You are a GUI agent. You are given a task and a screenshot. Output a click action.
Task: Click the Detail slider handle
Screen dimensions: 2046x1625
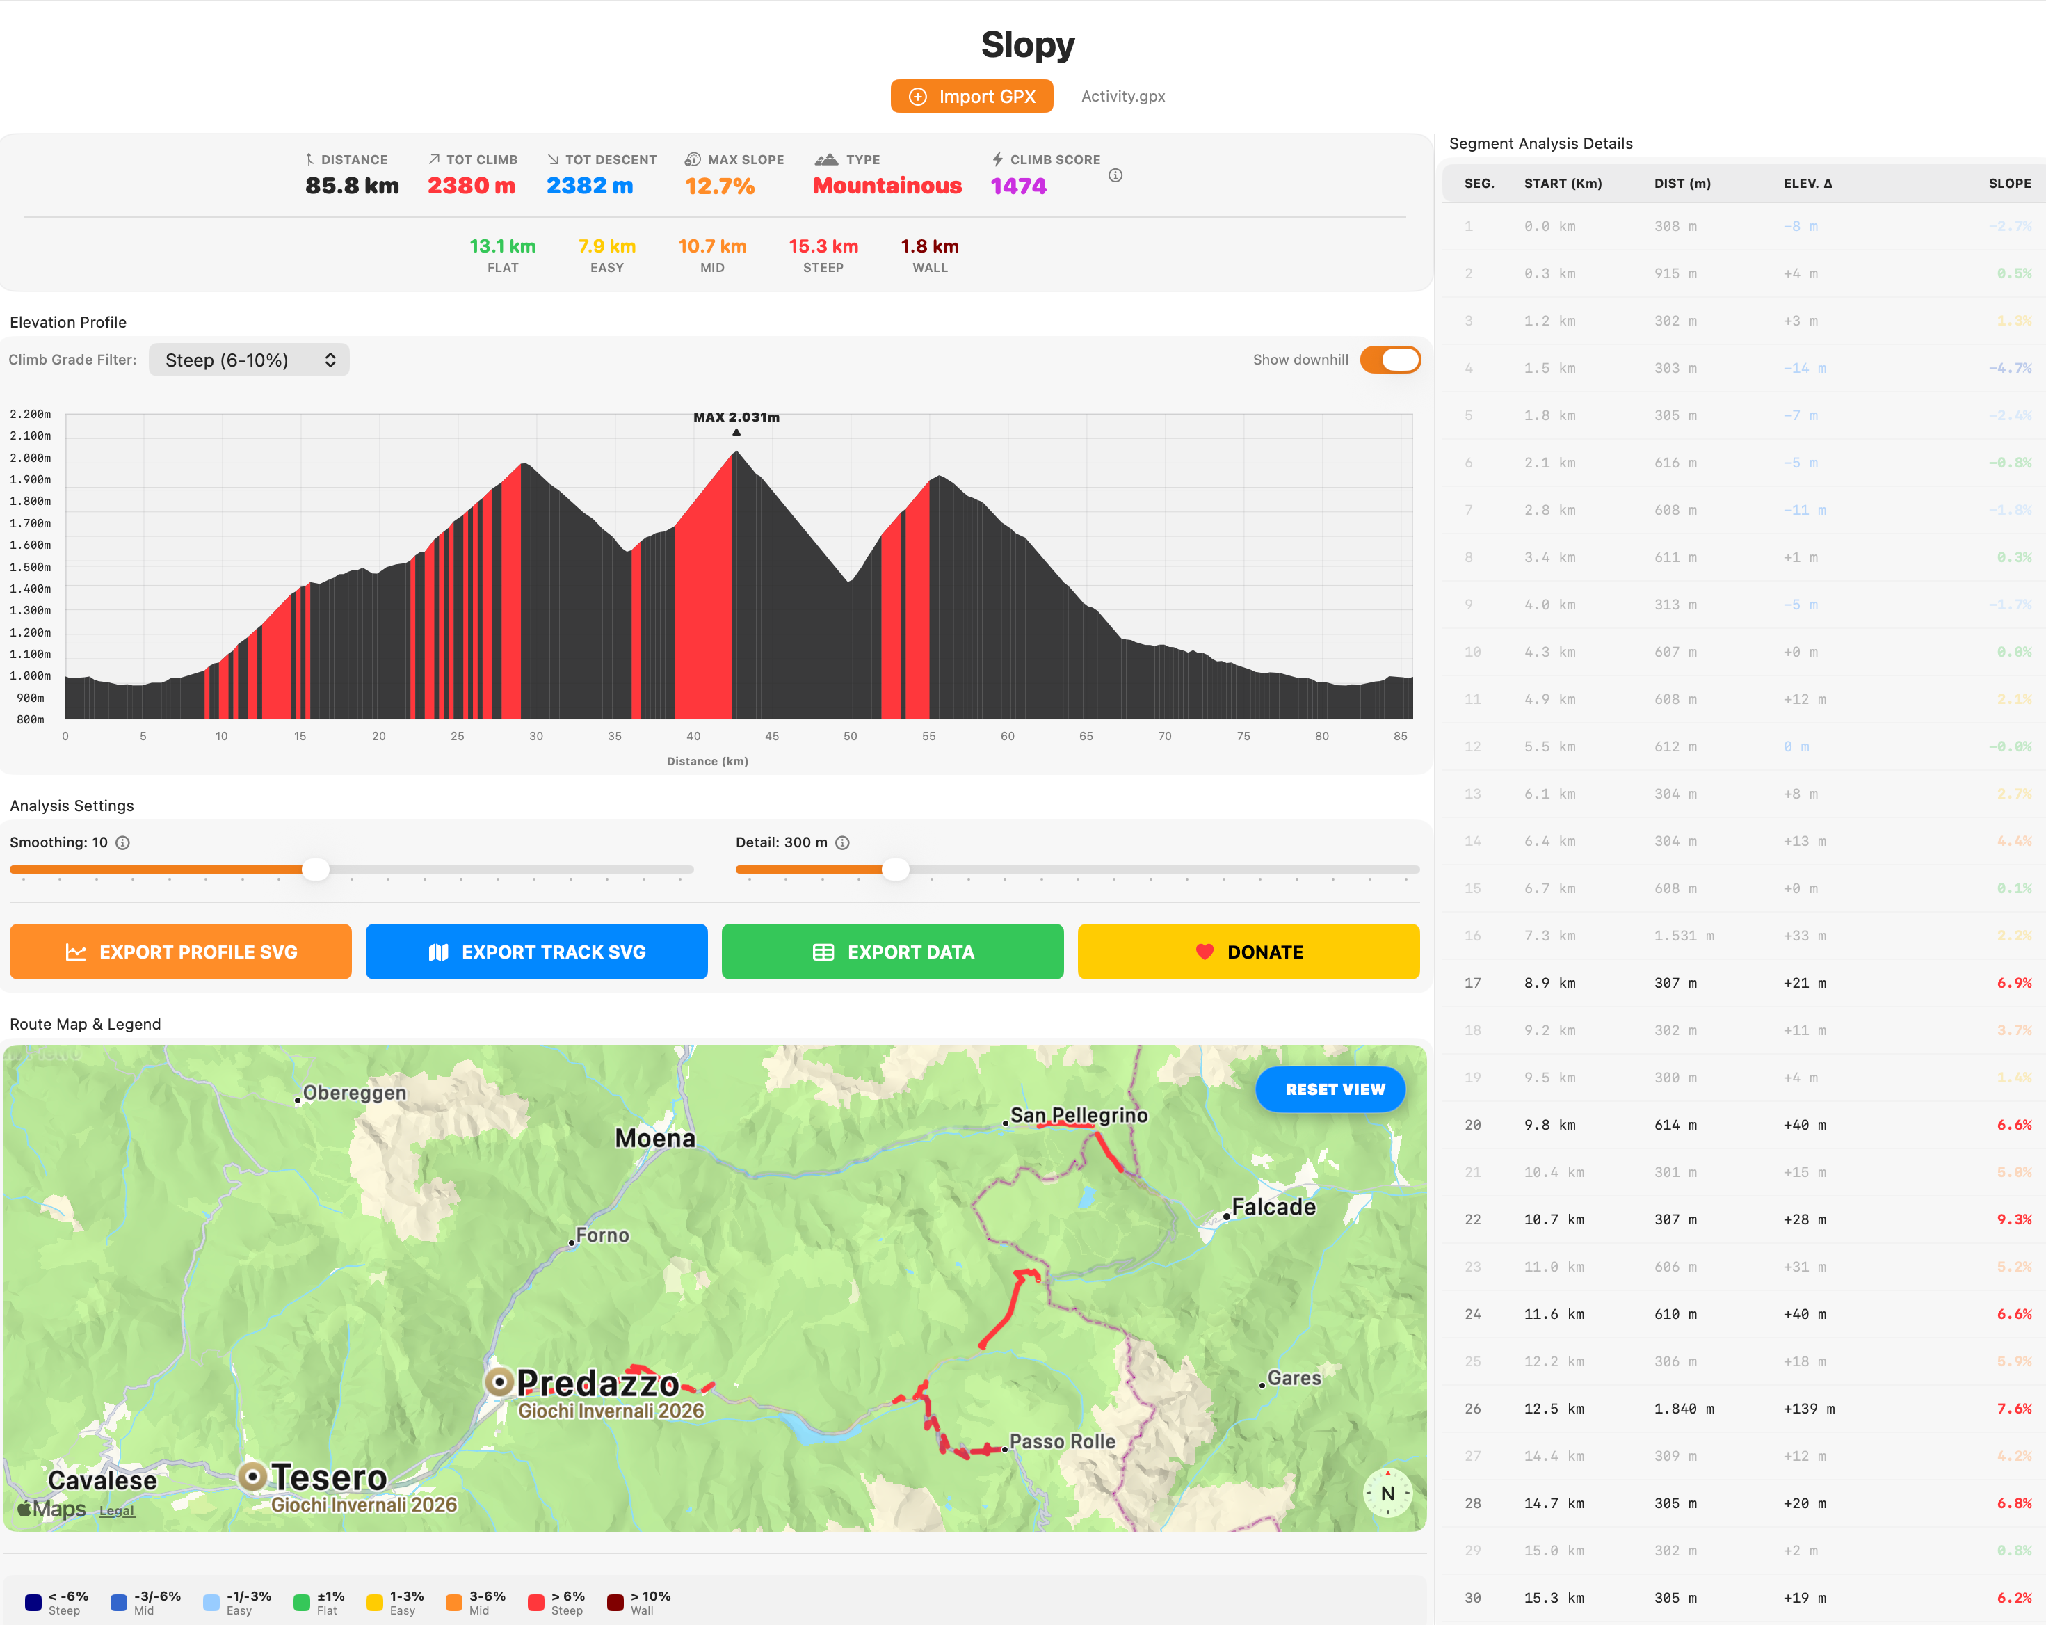tap(895, 870)
